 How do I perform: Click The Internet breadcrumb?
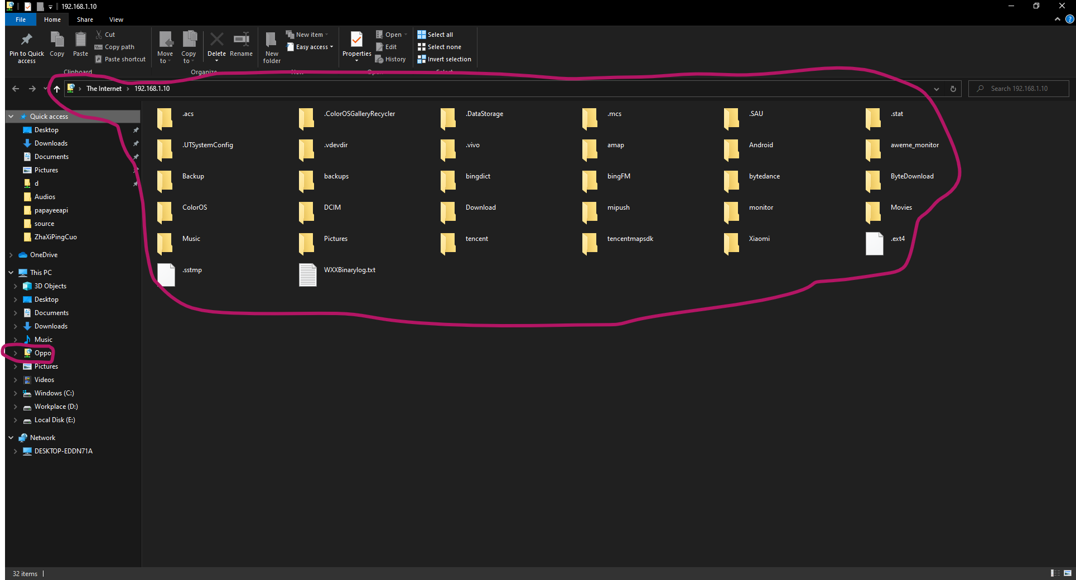(x=104, y=89)
